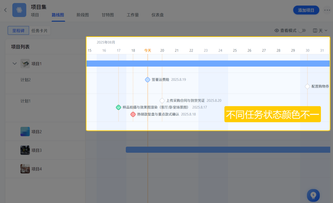Collapse the 项目1 row via its chevron
Viewport: 333px width, 203px height.
[14, 64]
